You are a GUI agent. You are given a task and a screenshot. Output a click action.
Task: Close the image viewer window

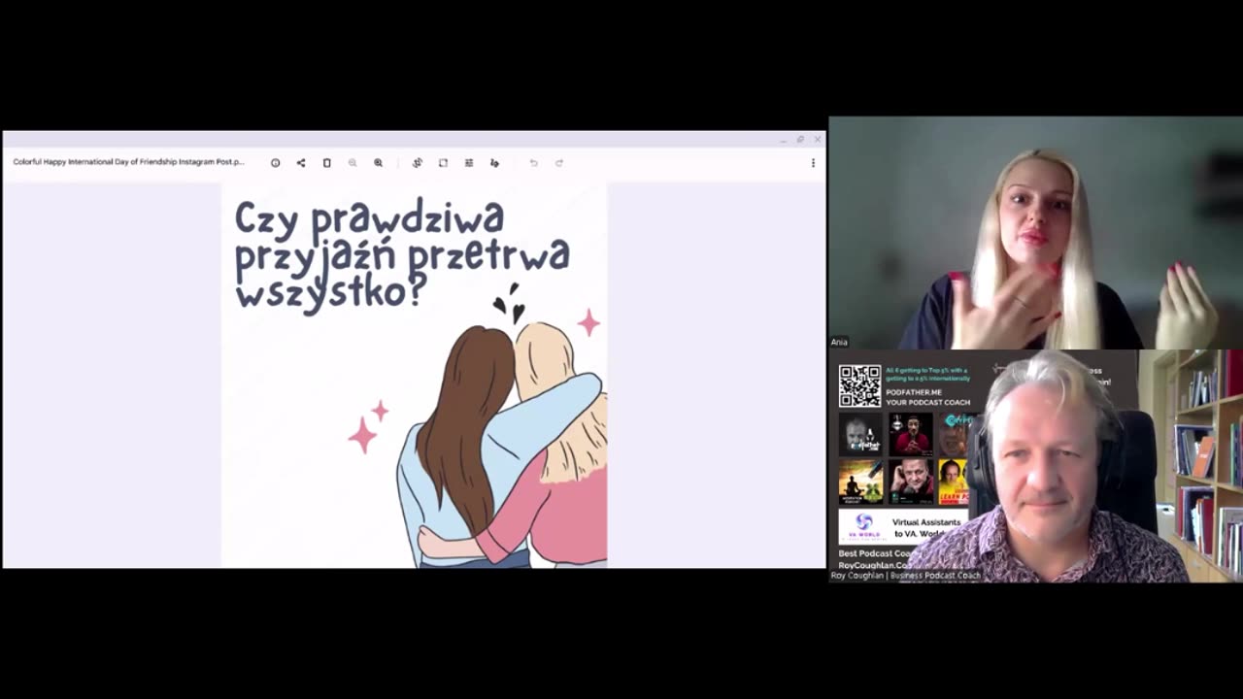click(817, 140)
